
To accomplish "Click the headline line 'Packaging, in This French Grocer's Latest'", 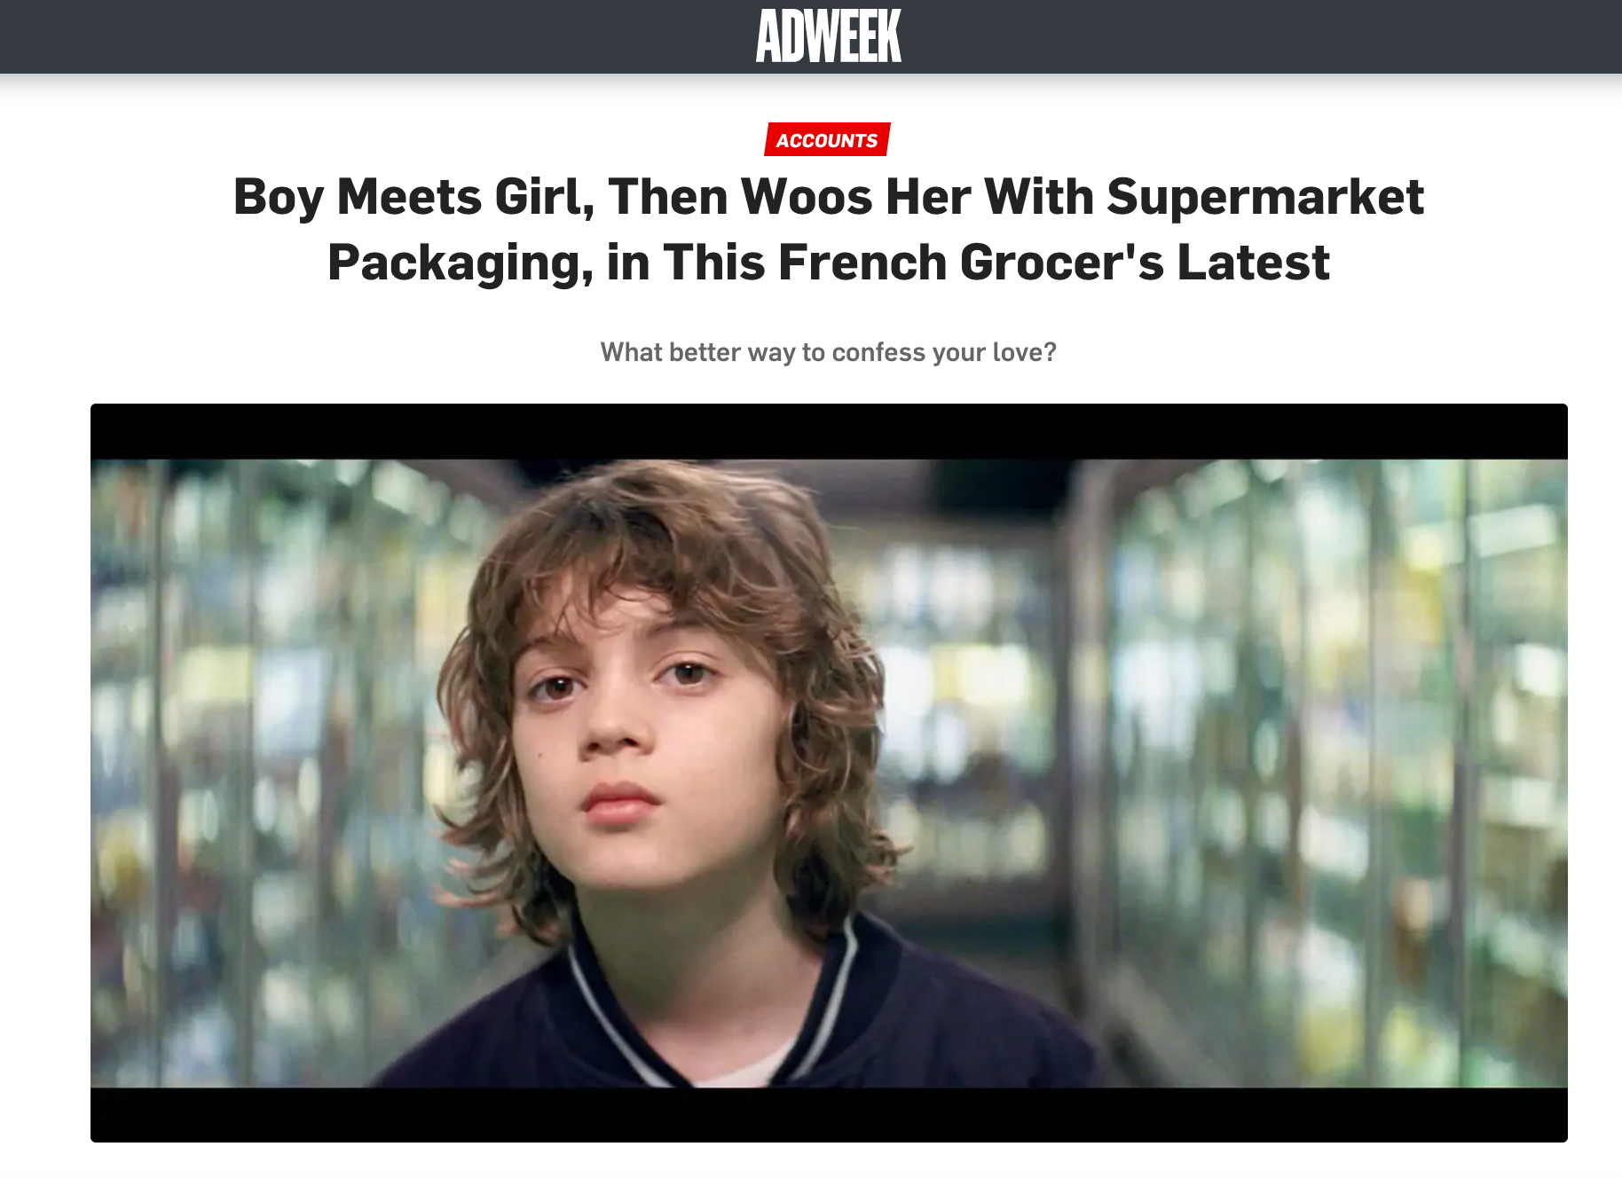I will 828,263.
